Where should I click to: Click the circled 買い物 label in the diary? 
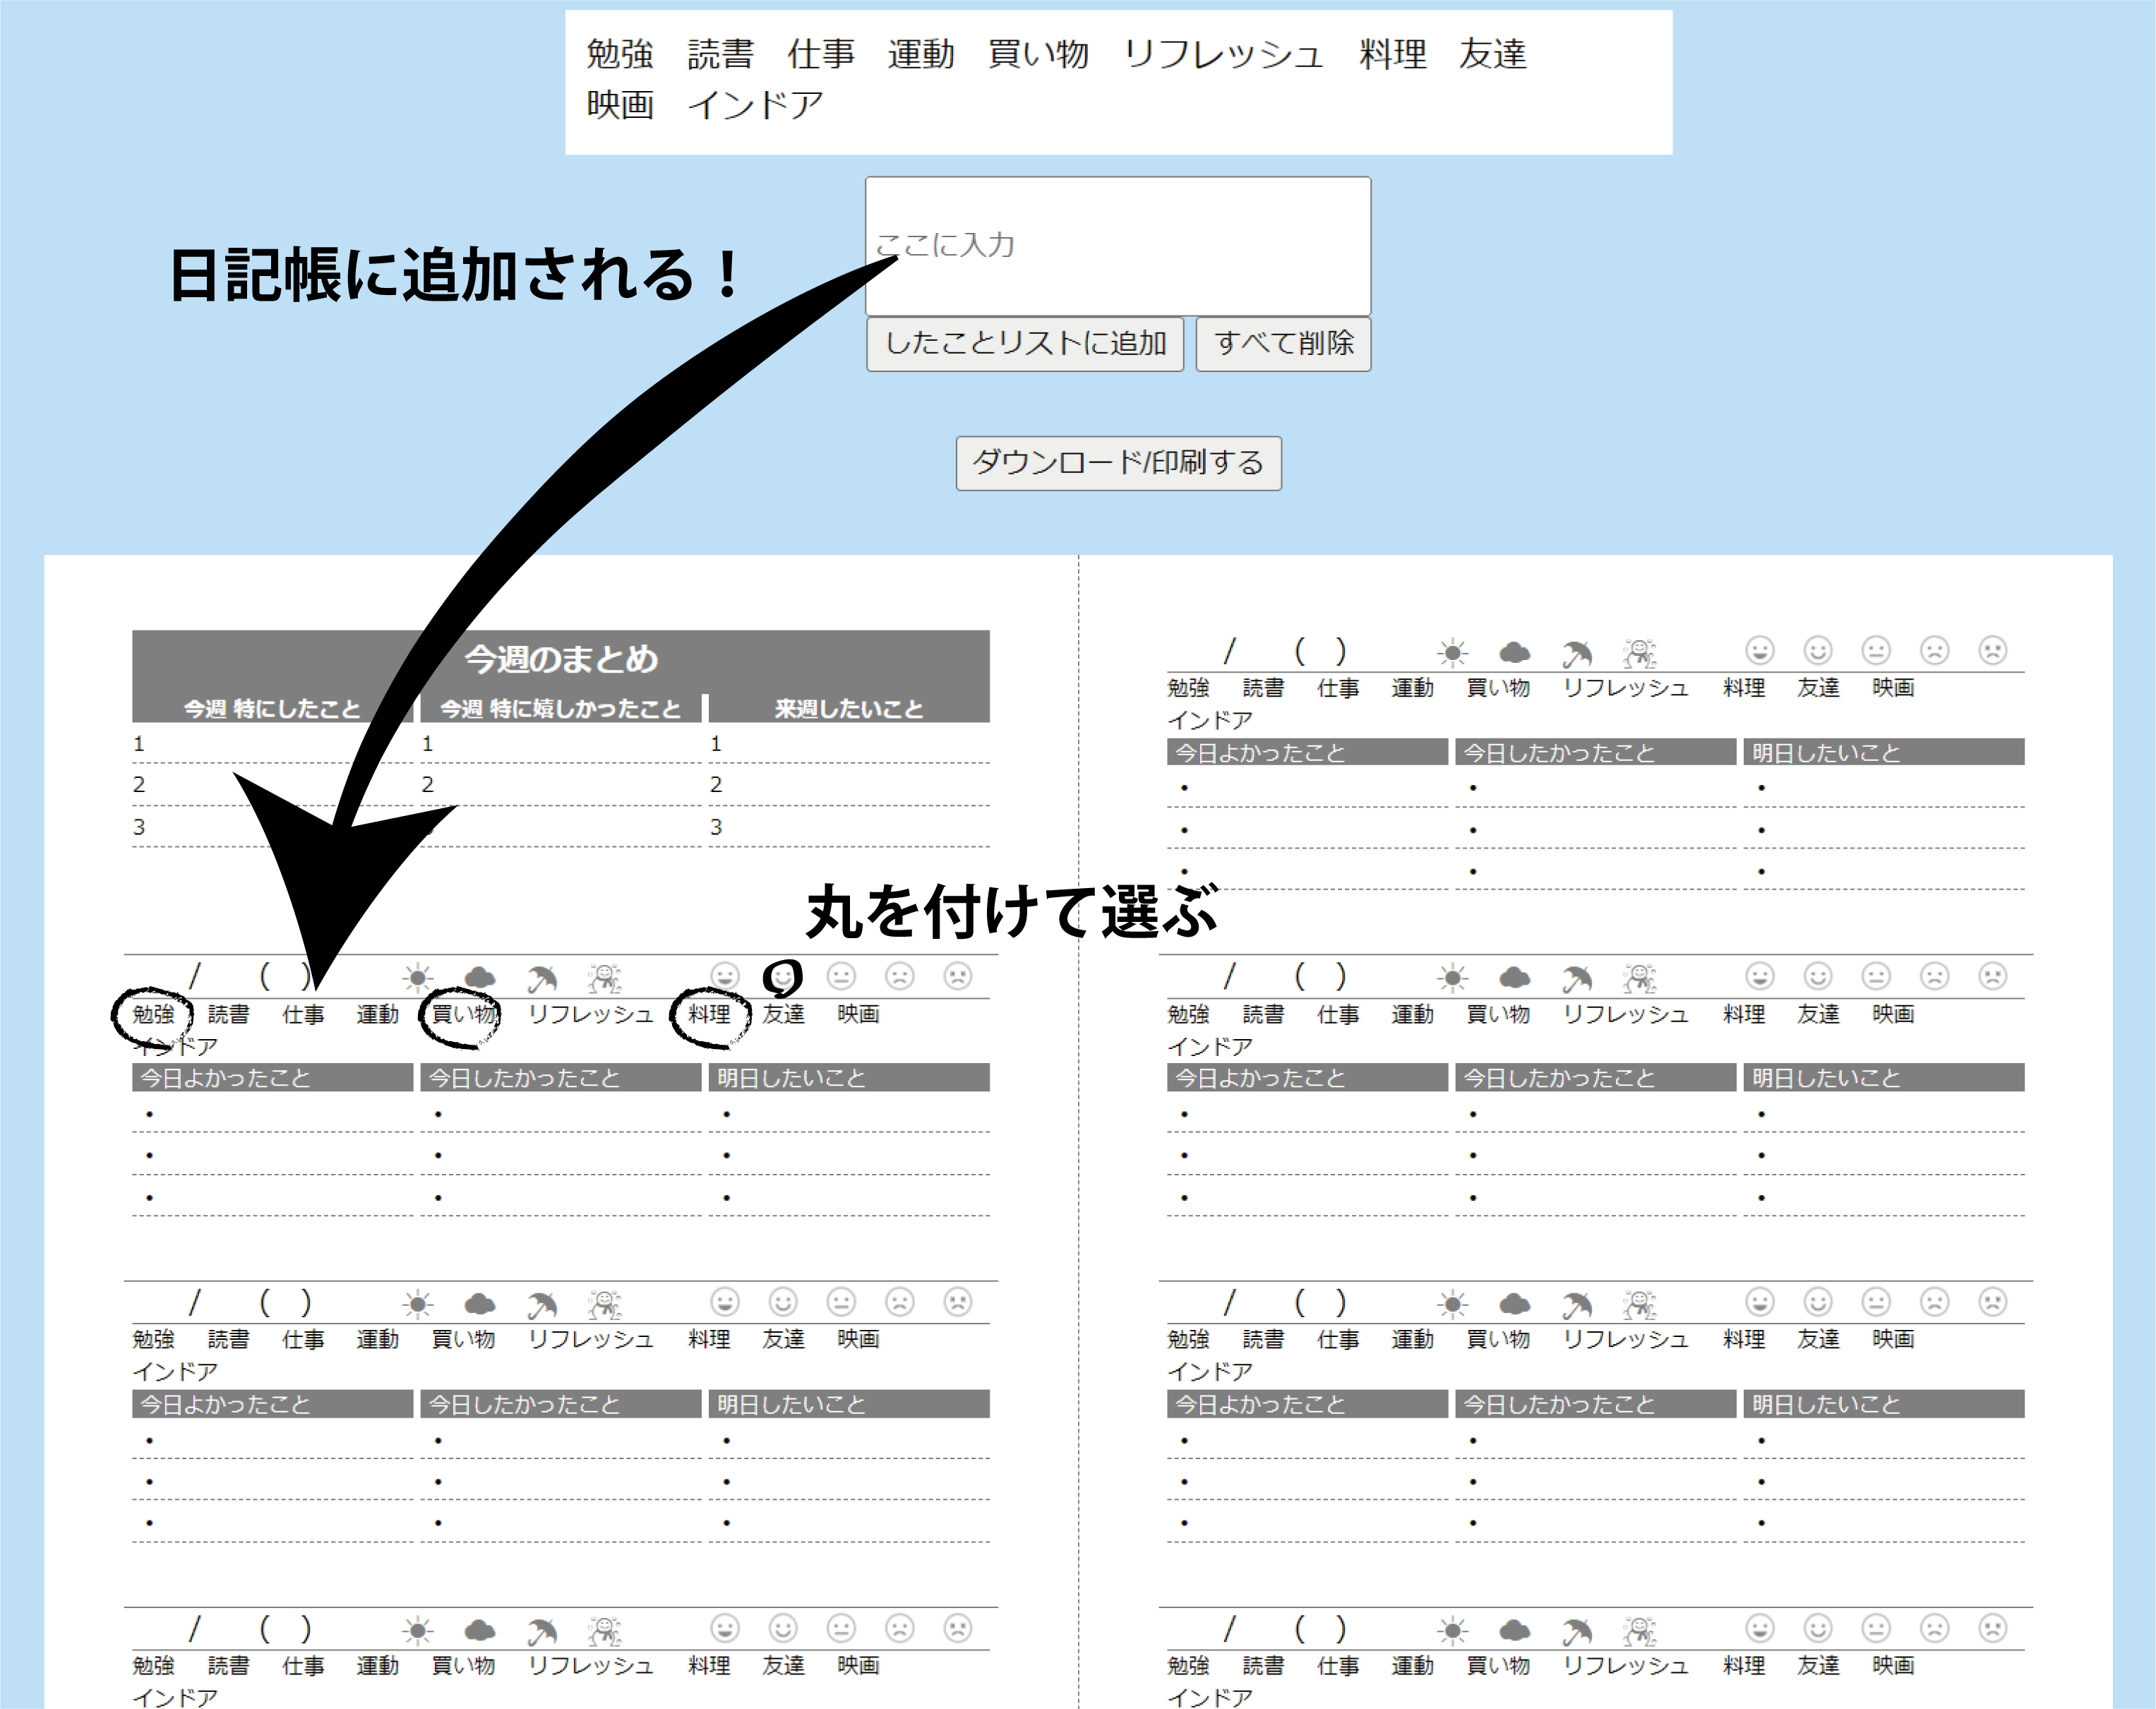pyautogui.click(x=462, y=1014)
